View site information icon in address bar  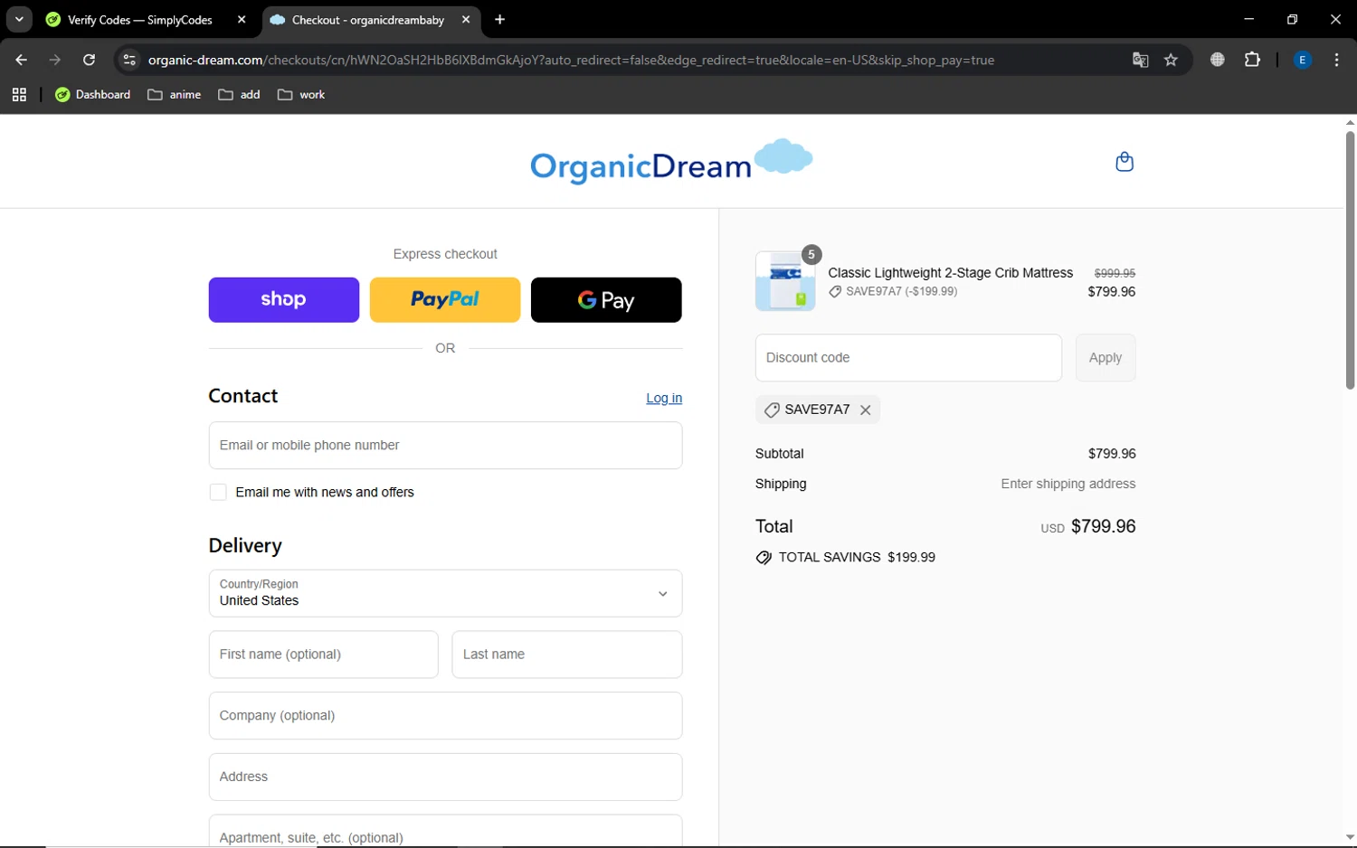(x=129, y=60)
